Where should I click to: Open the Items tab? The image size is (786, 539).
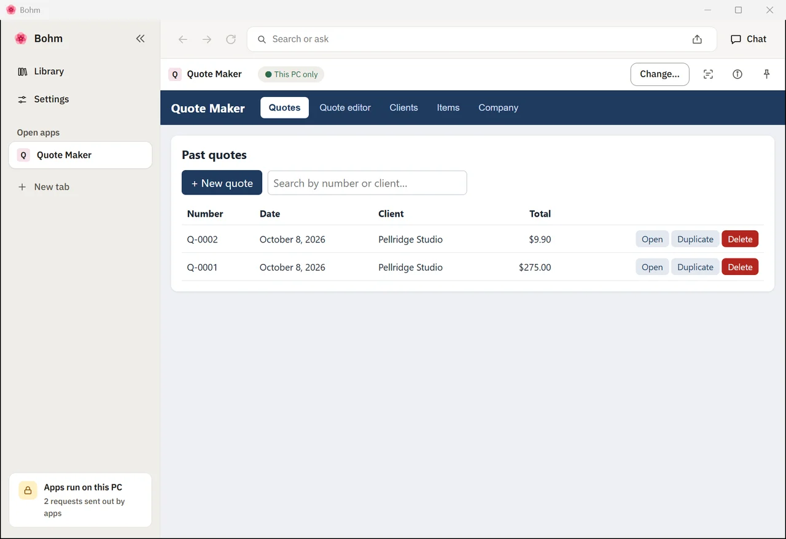coord(448,107)
